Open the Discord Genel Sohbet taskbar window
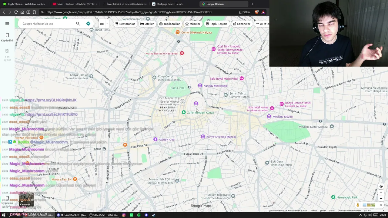This screenshot has height=218, width=388. click(x=72, y=215)
